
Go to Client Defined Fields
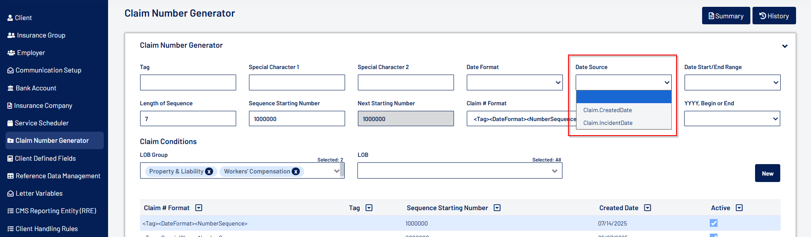45,159
